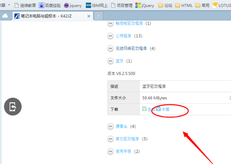Open the lowercase jquery bookmark
231x164 pixels.
73,5
